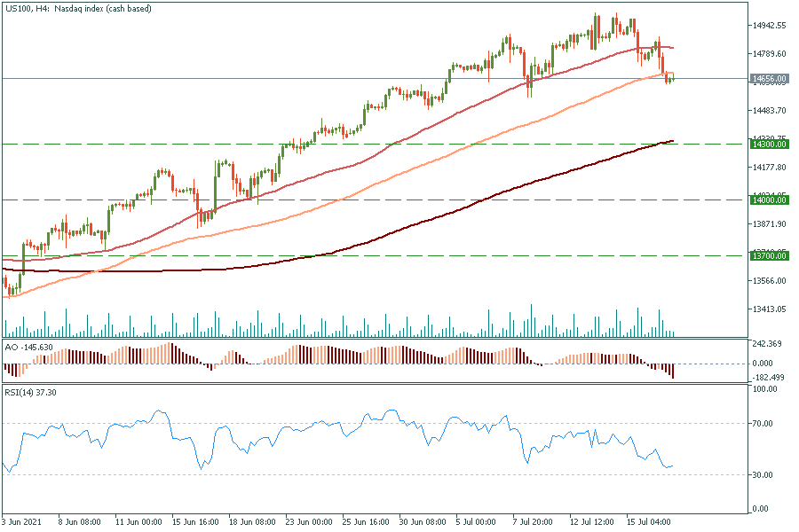Click the lowest, rightmost AO histogram bar
Image resolution: width=799 pixels, height=532 pixels.
(673, 372)
